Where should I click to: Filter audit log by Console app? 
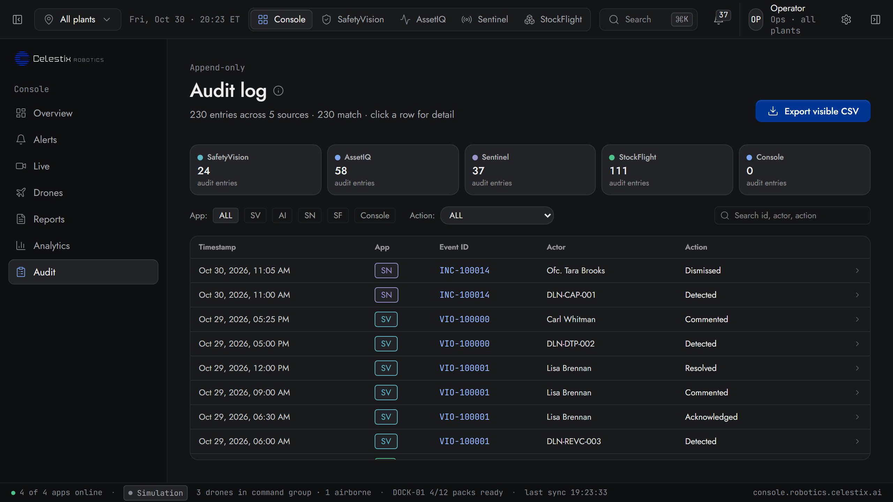pyautogui.click(x=375, y=215)
